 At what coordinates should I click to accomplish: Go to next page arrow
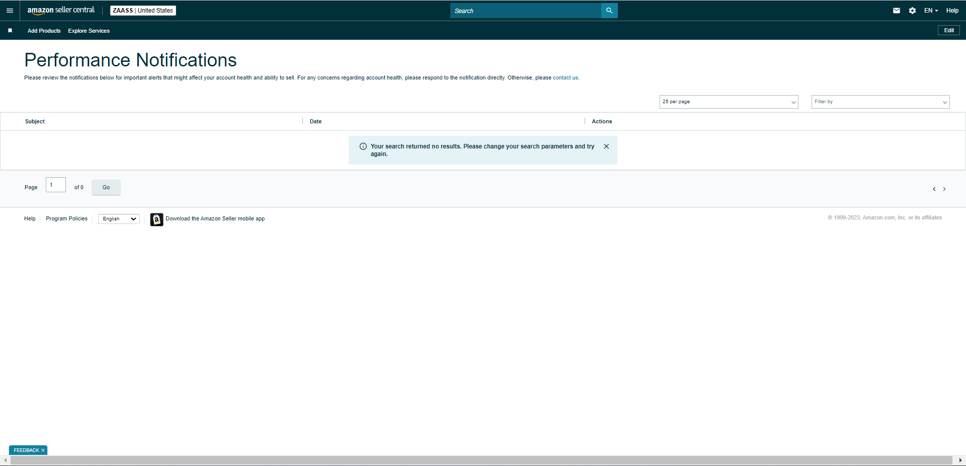tap(944, 189)
